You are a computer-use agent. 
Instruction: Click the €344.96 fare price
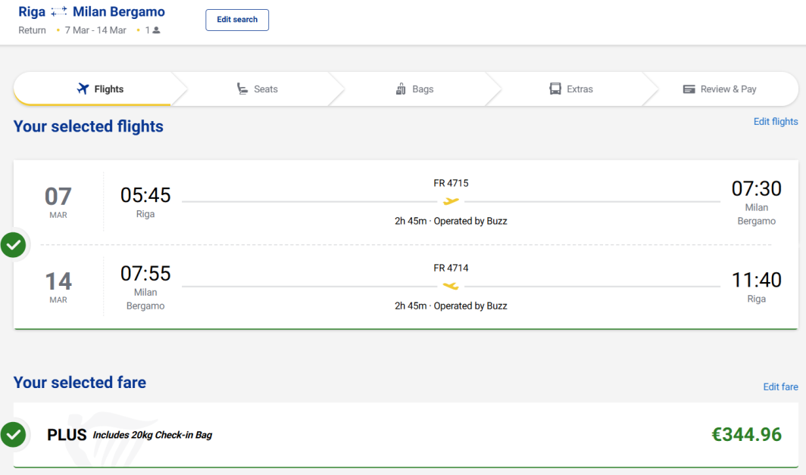pyautogui.click(x=746, y=435)
